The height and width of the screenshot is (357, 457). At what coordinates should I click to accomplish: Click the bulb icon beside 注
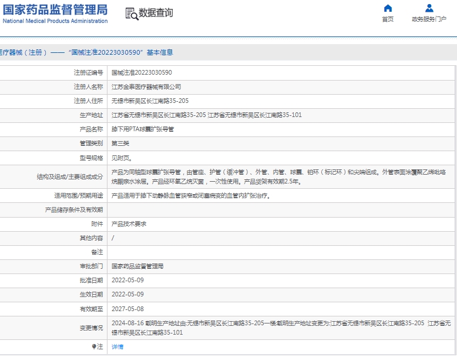(94, 346)
